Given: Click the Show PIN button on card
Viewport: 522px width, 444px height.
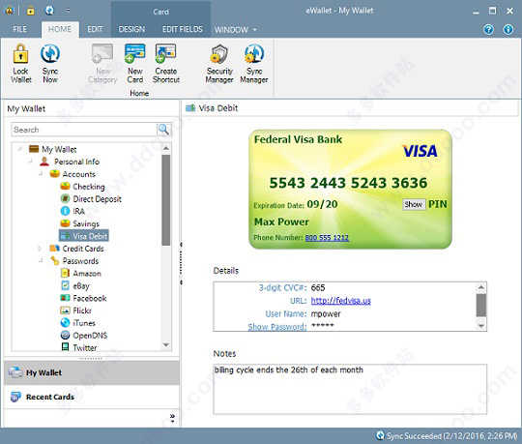Looking at the screenshot, I should click(414, 204).
